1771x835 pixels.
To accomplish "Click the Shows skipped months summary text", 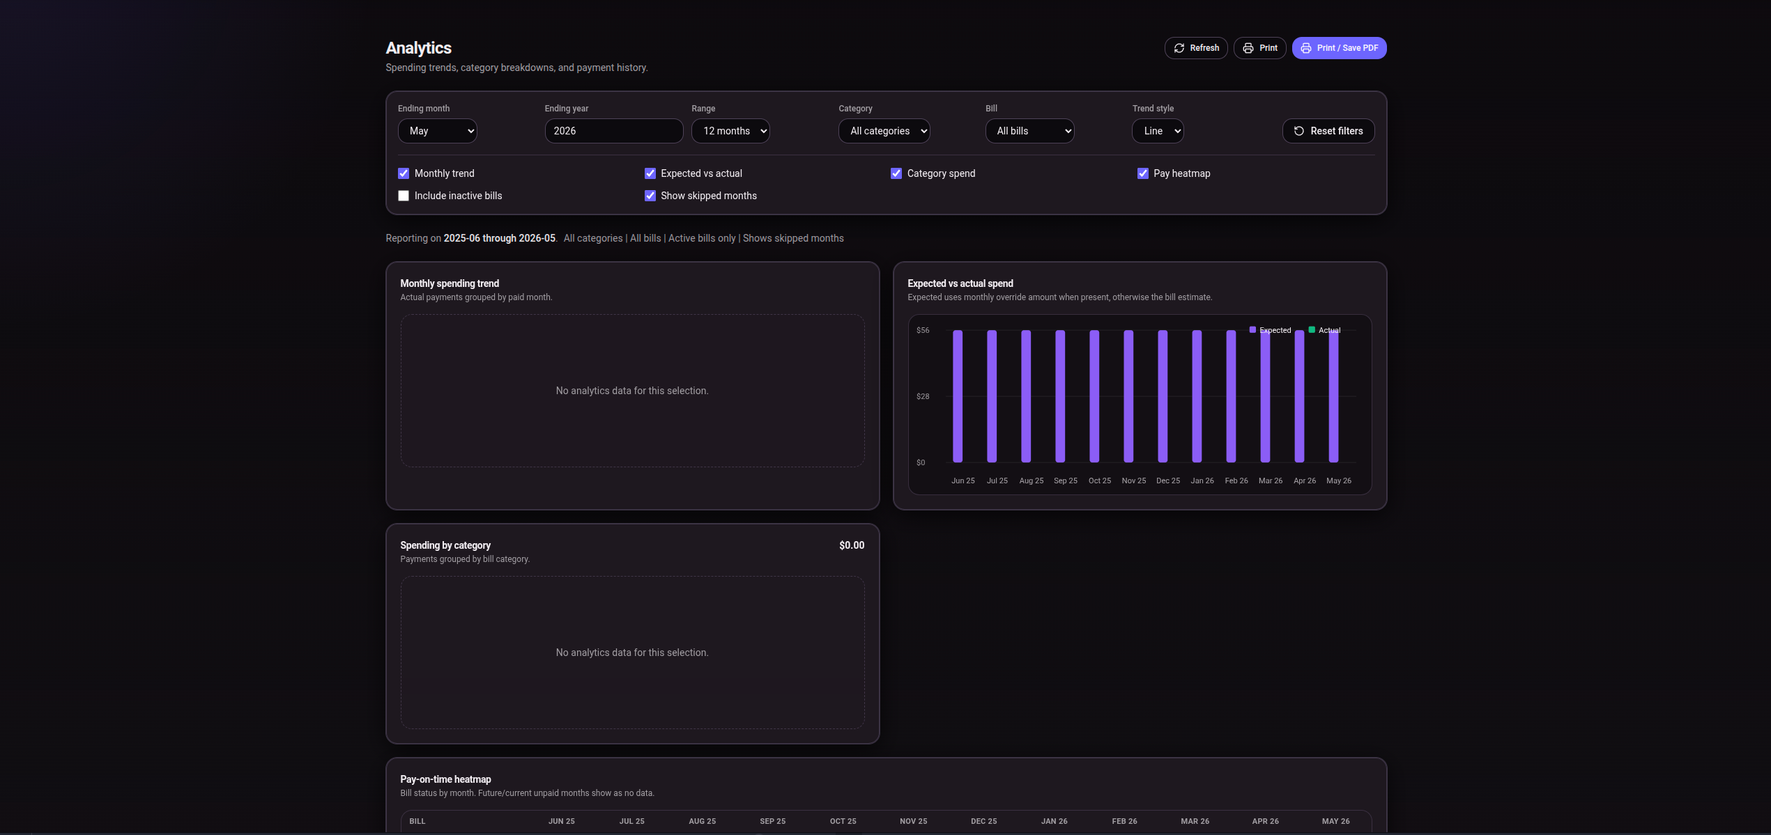I will click(793, 238).
